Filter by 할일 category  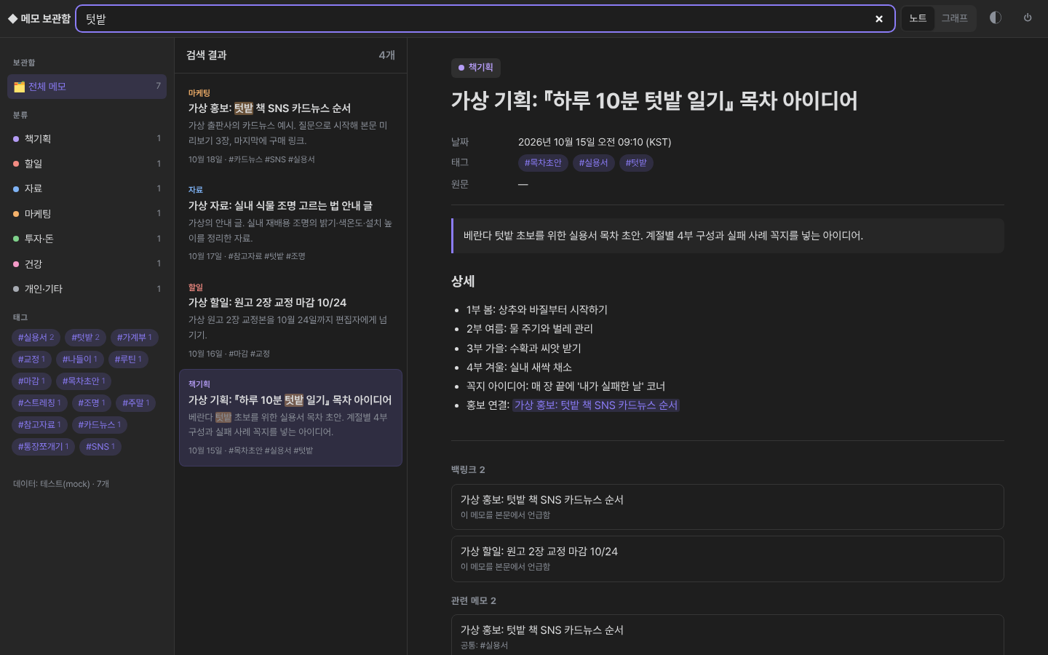coord(87,164)
